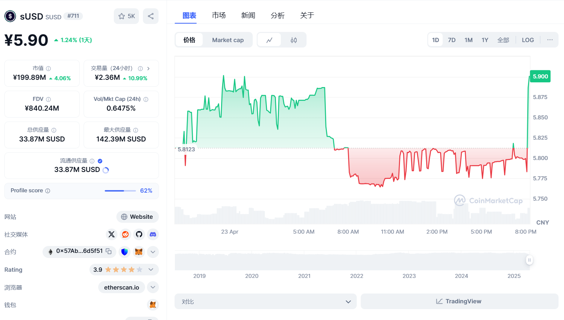Toggle the LOG scale option

coord(528,40)
